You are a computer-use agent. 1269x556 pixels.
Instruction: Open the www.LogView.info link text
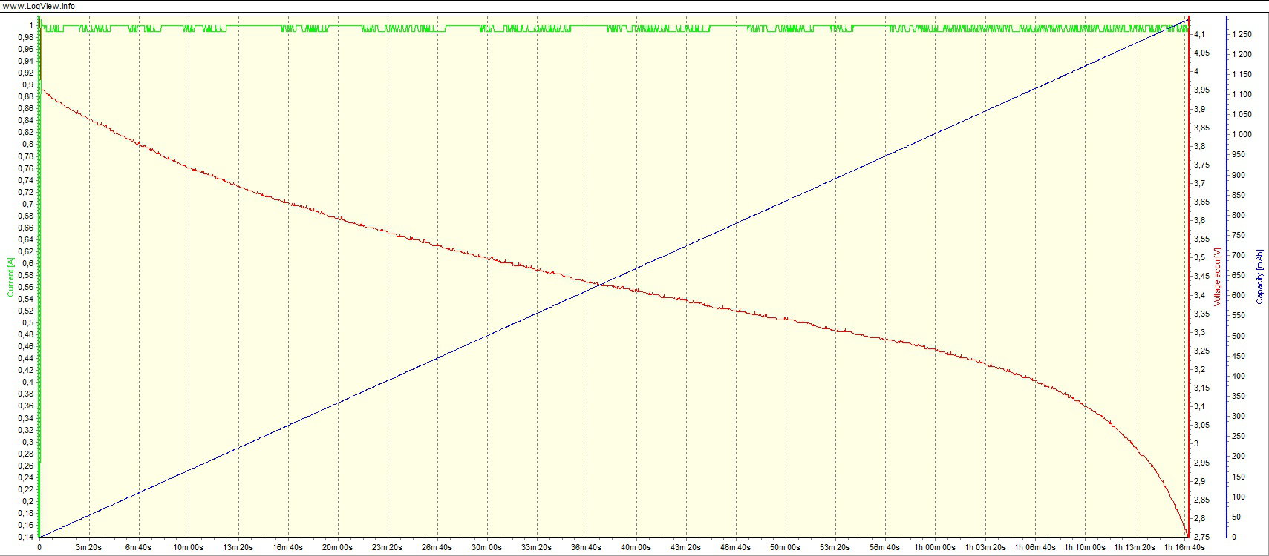(x=39, y=6)
